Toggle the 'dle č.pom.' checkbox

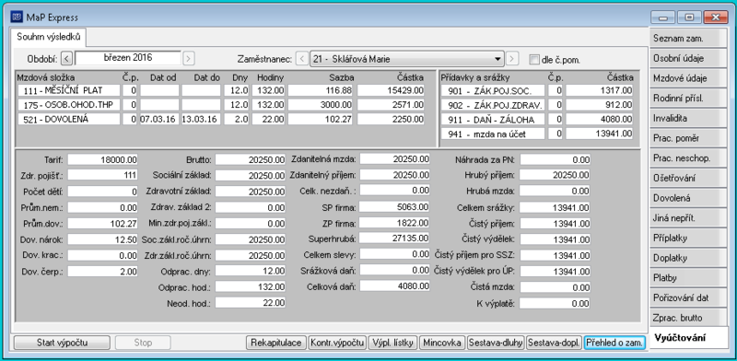533,59
